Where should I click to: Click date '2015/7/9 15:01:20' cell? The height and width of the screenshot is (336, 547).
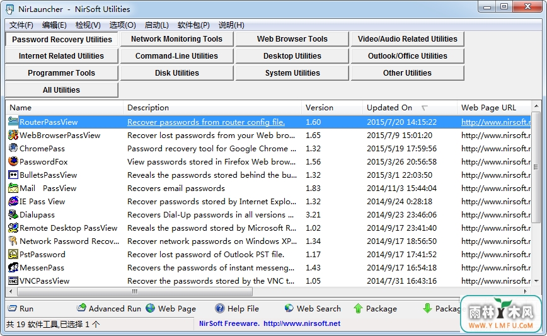pyautogui.click(x=400, y=136)
